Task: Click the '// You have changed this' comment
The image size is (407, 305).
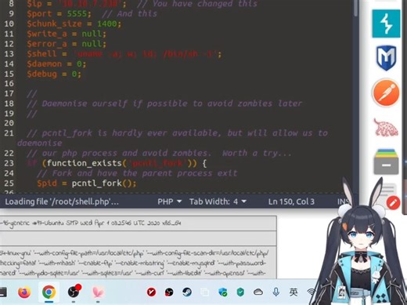Action: pos(197,4)
